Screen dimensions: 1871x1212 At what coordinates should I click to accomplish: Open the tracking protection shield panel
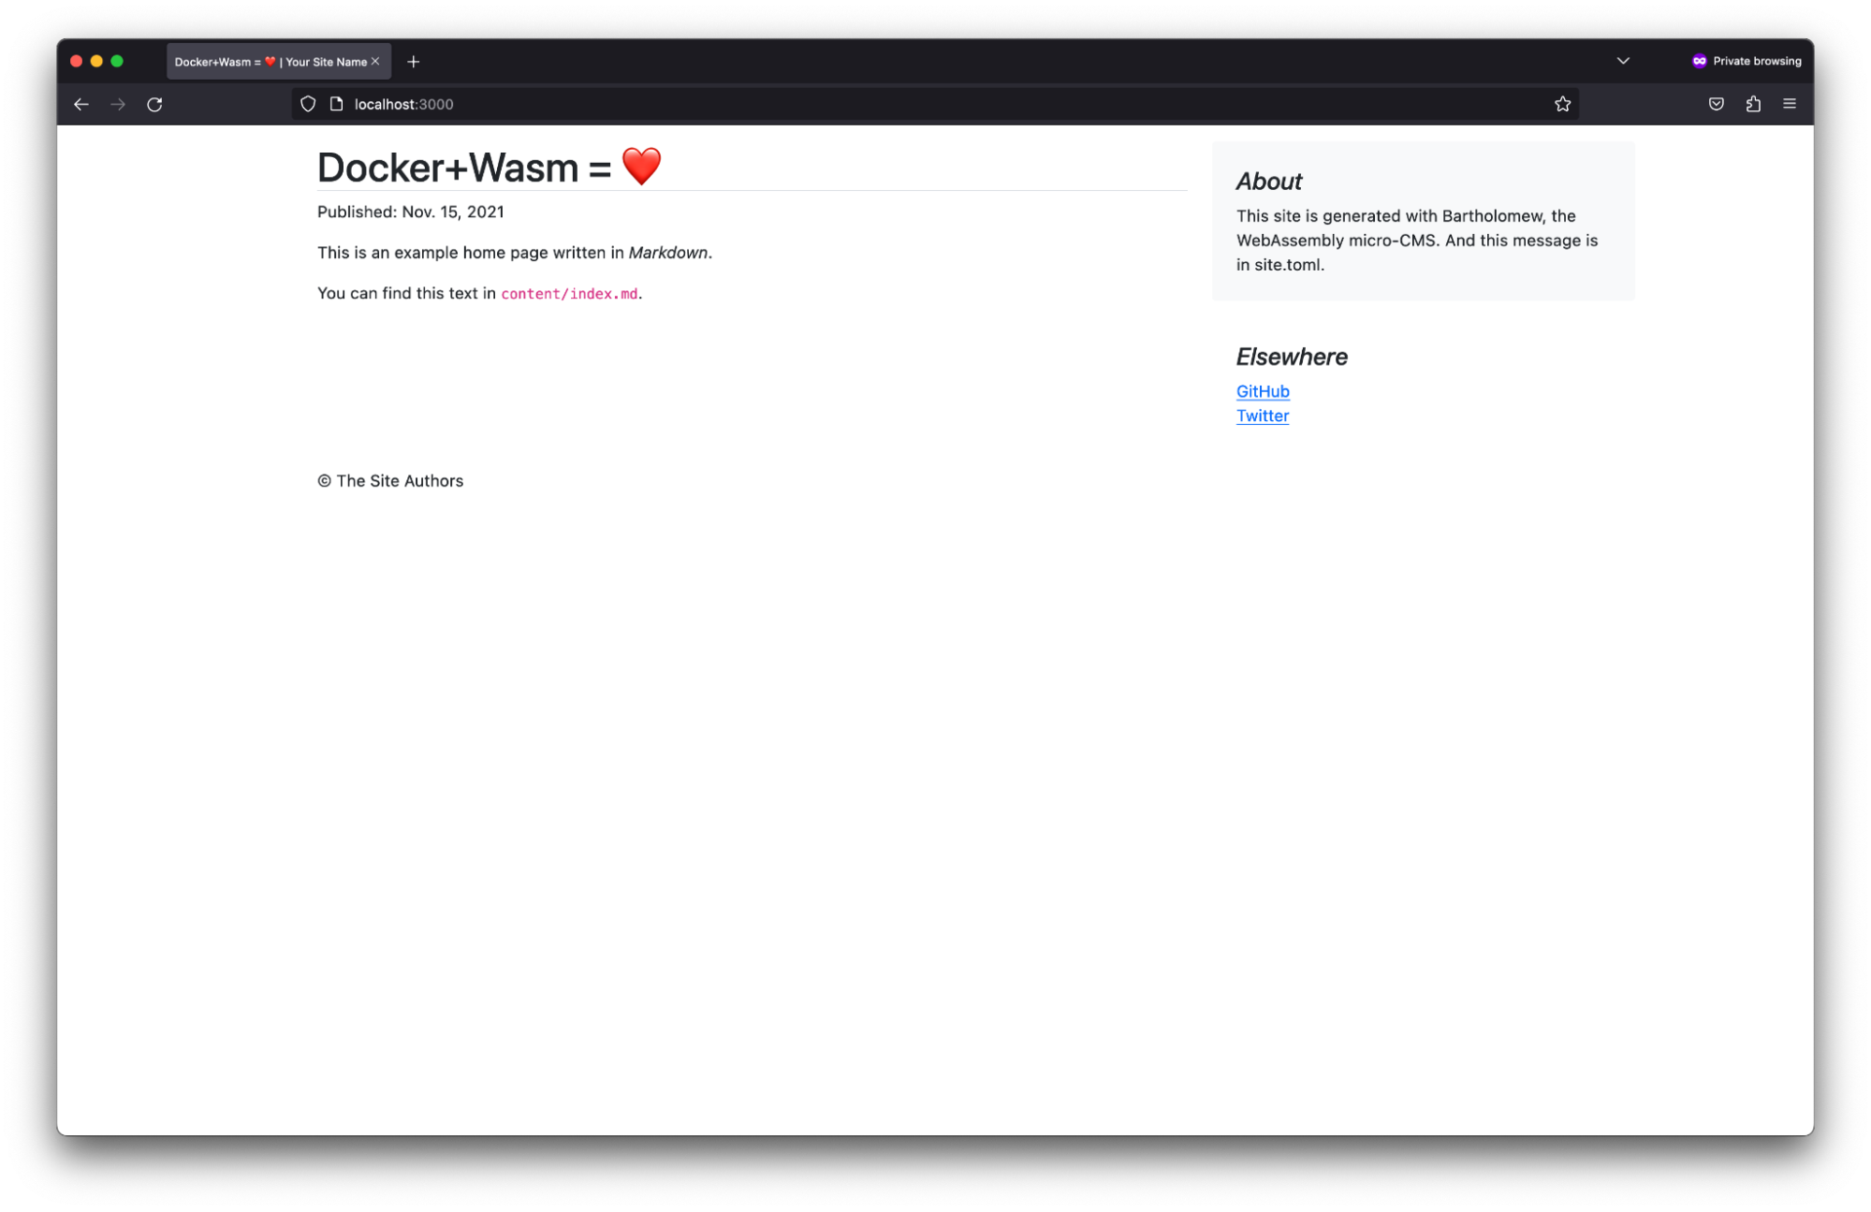308,104
